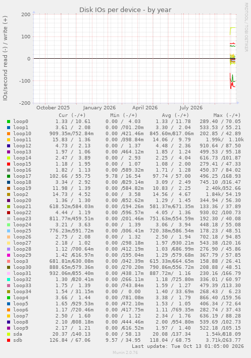This screenshot has width=251, height=358.
Task: Click the loop34 legend label
Action: point(22,291)
